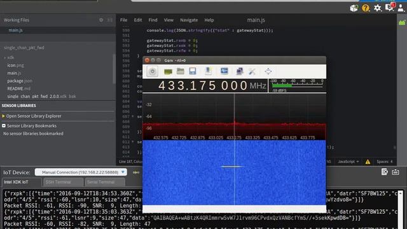The width and height of the screenshot is (407, 229).
Task: Click clear console icon above terminal
Action: 385,172
